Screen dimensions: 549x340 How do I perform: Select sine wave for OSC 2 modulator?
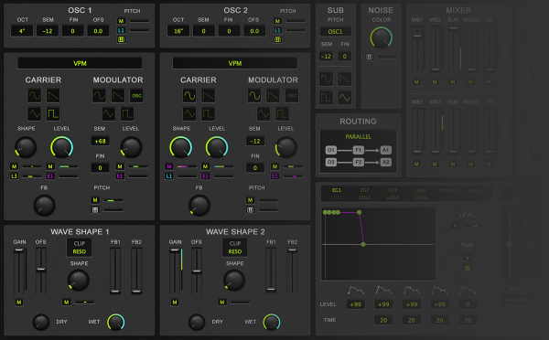coord(254,95)
